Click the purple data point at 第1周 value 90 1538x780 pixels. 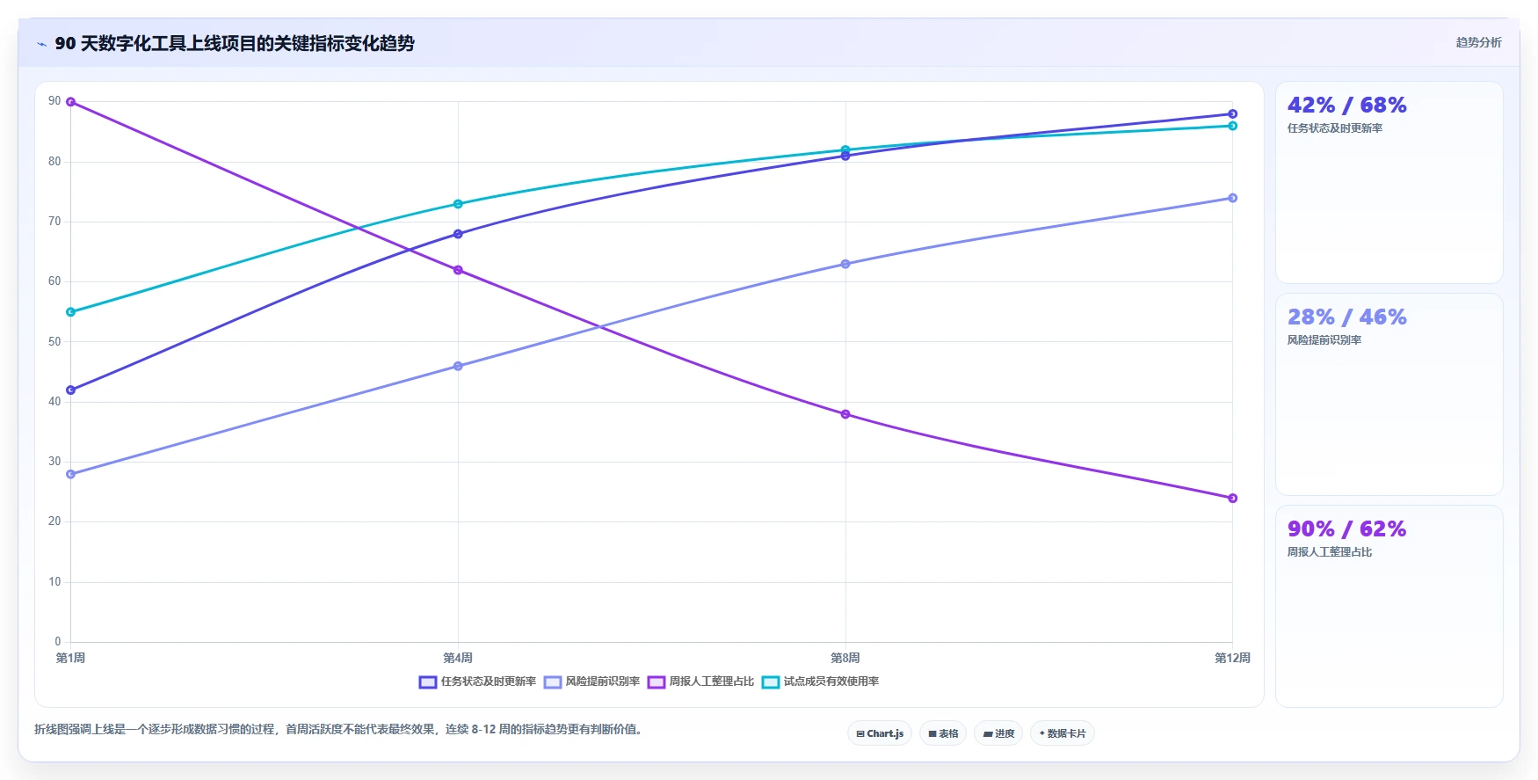[x=71, y=102]
